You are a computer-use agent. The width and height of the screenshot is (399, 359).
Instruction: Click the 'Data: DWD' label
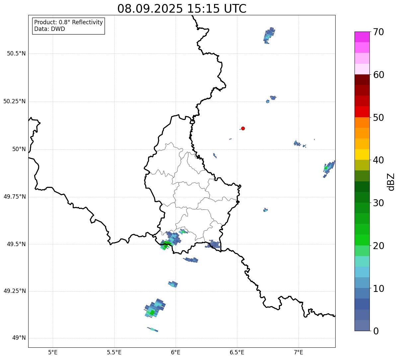(x=50, y=29)
